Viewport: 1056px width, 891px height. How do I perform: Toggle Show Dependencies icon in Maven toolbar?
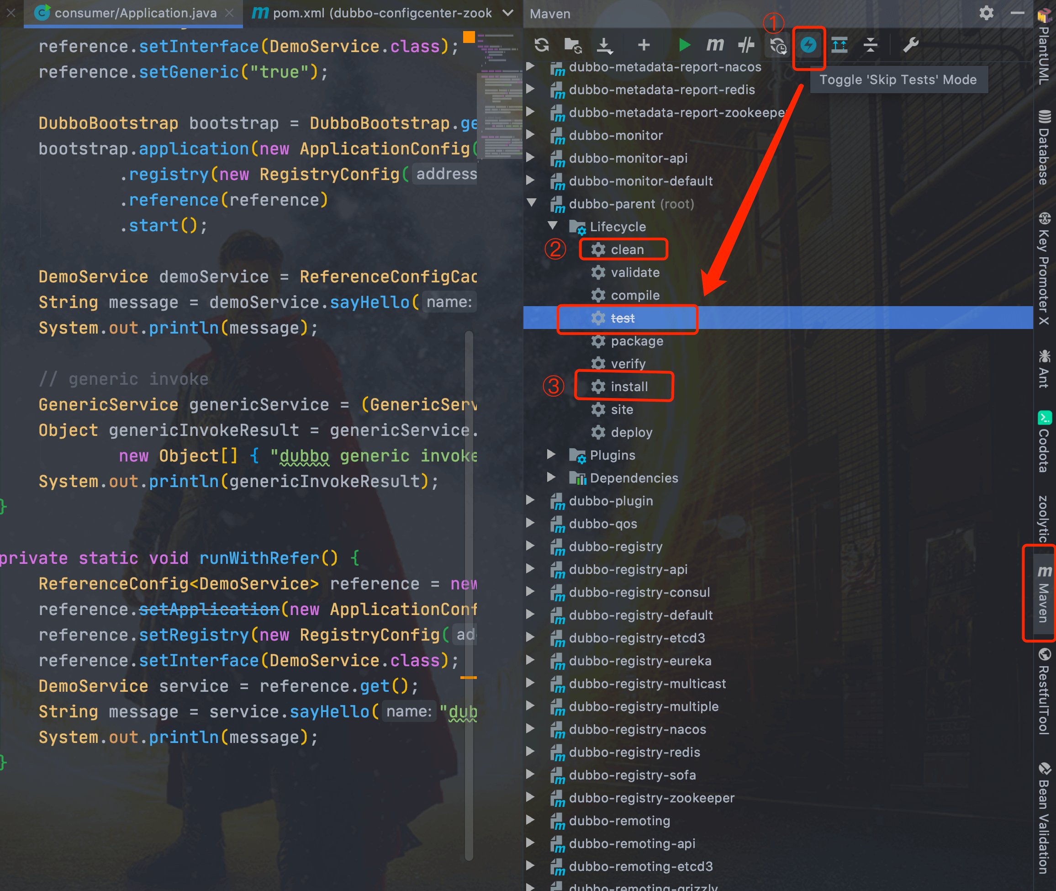[x=840, y=45]
